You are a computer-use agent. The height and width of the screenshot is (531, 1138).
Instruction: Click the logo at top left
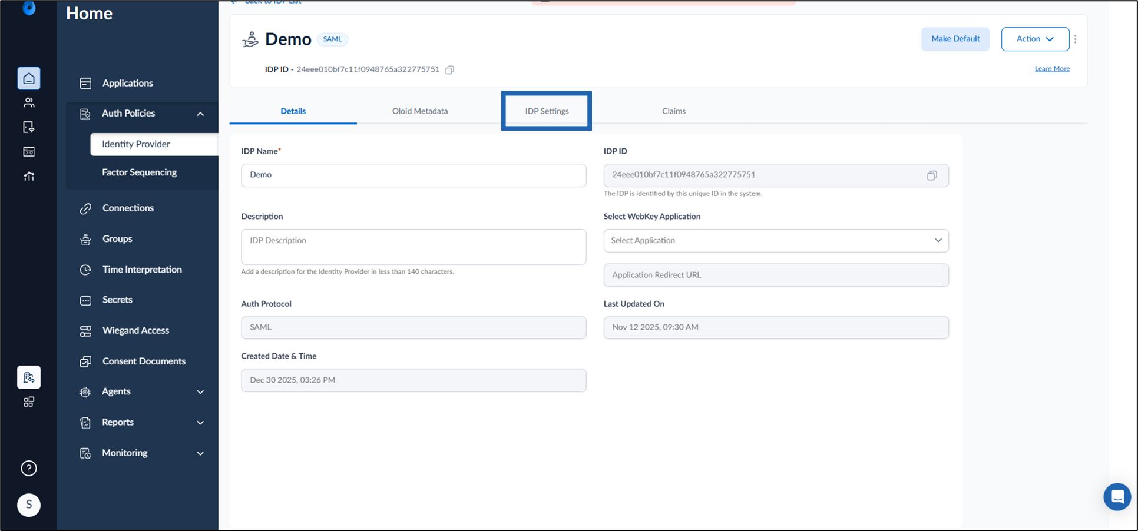[x=29, y=8]
